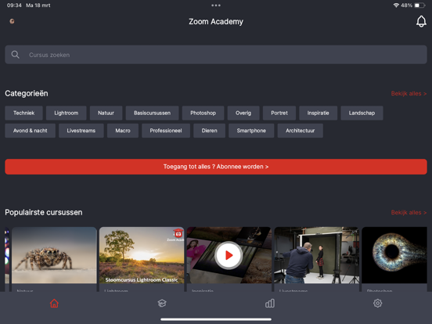Select the Photoshop category chip
This screenshot has height=324, width=432.
pos(203,113)
